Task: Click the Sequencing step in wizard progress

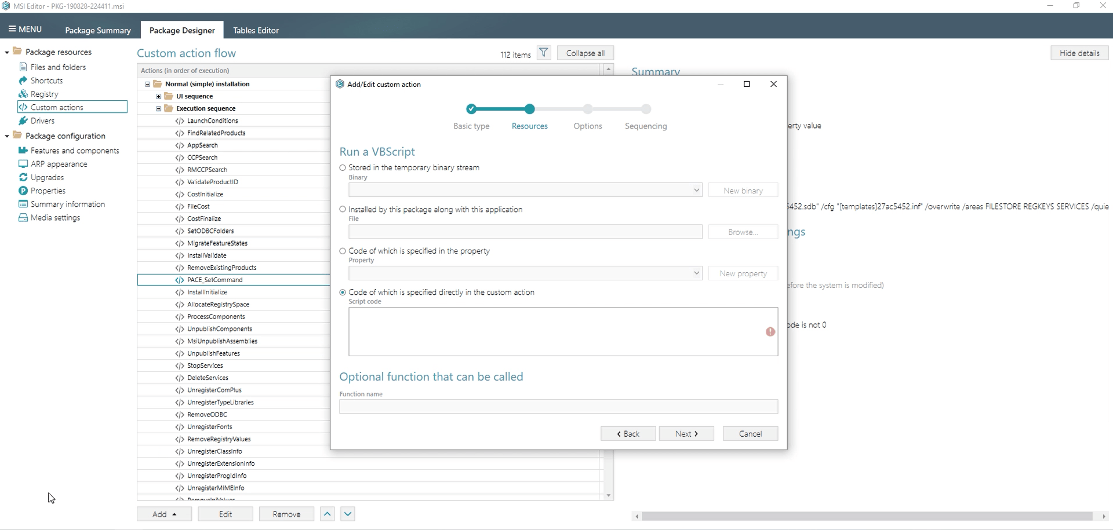Action: pos(646,109)
